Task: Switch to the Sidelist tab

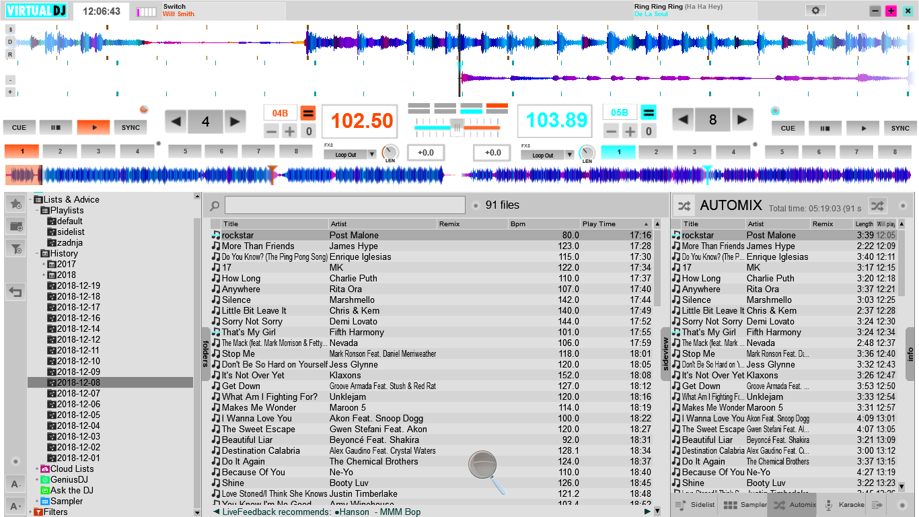Action: (x=695, y=505)
